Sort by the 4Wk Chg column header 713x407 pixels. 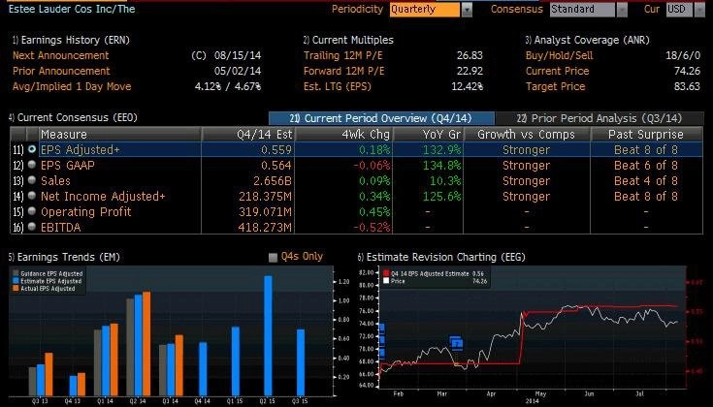343,135
